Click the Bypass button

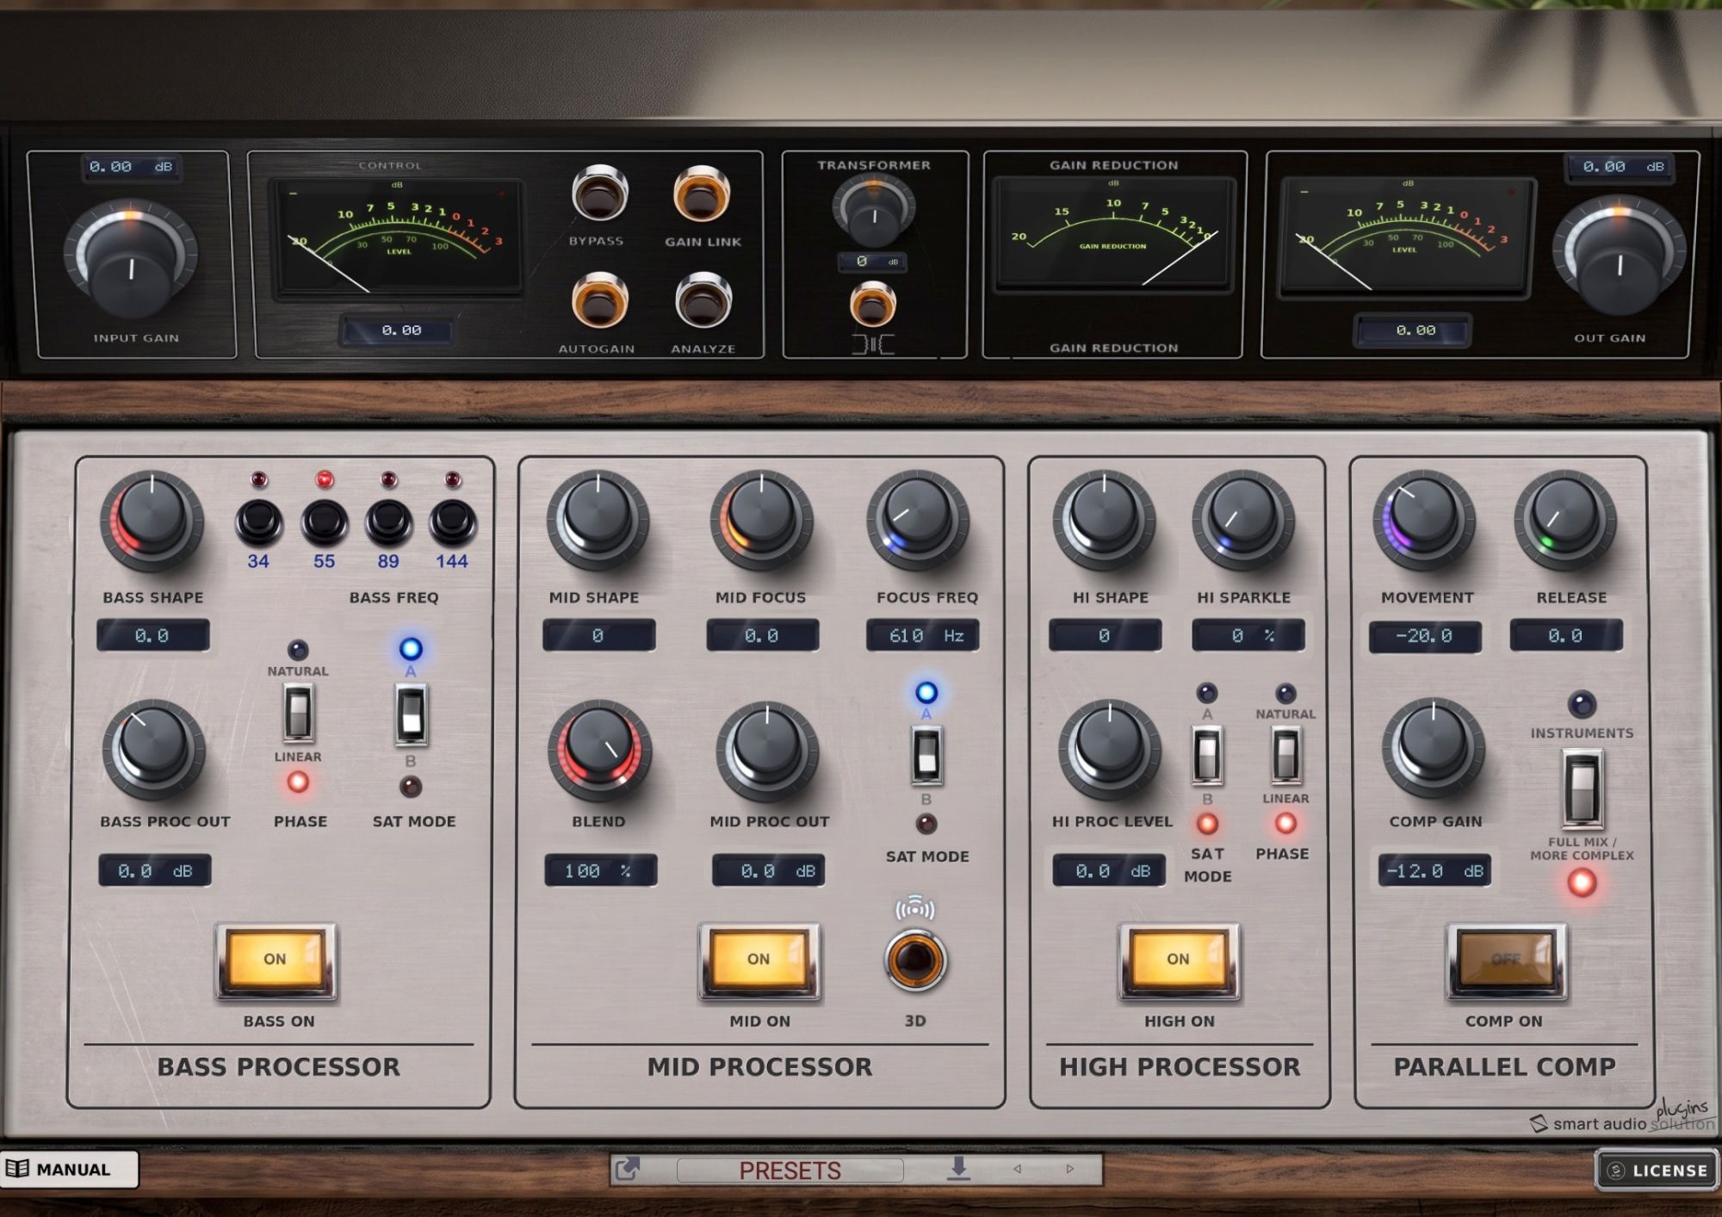(x=599, y=194)
